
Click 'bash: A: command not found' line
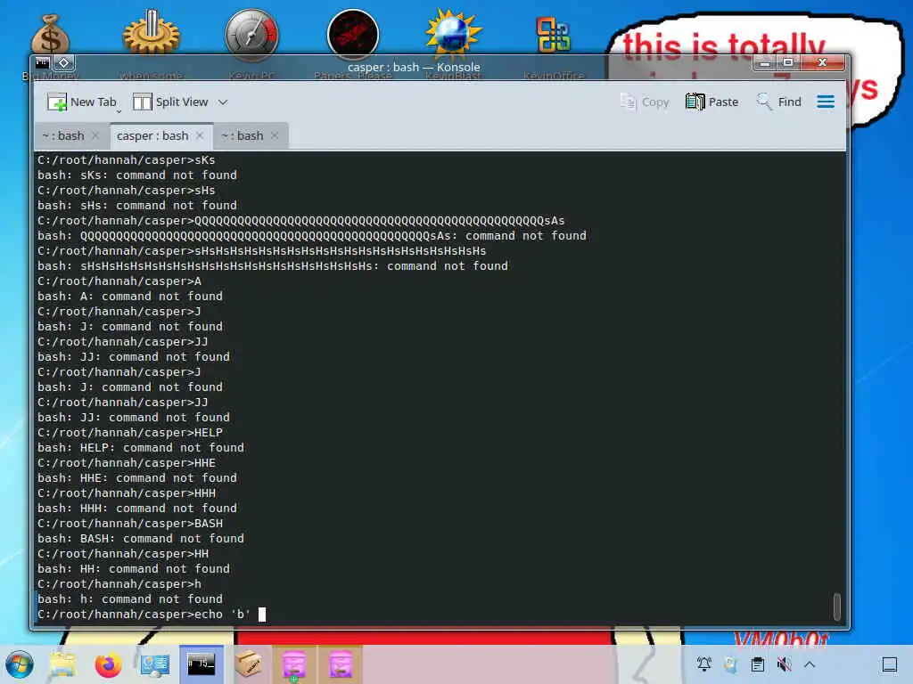(130, 296)
